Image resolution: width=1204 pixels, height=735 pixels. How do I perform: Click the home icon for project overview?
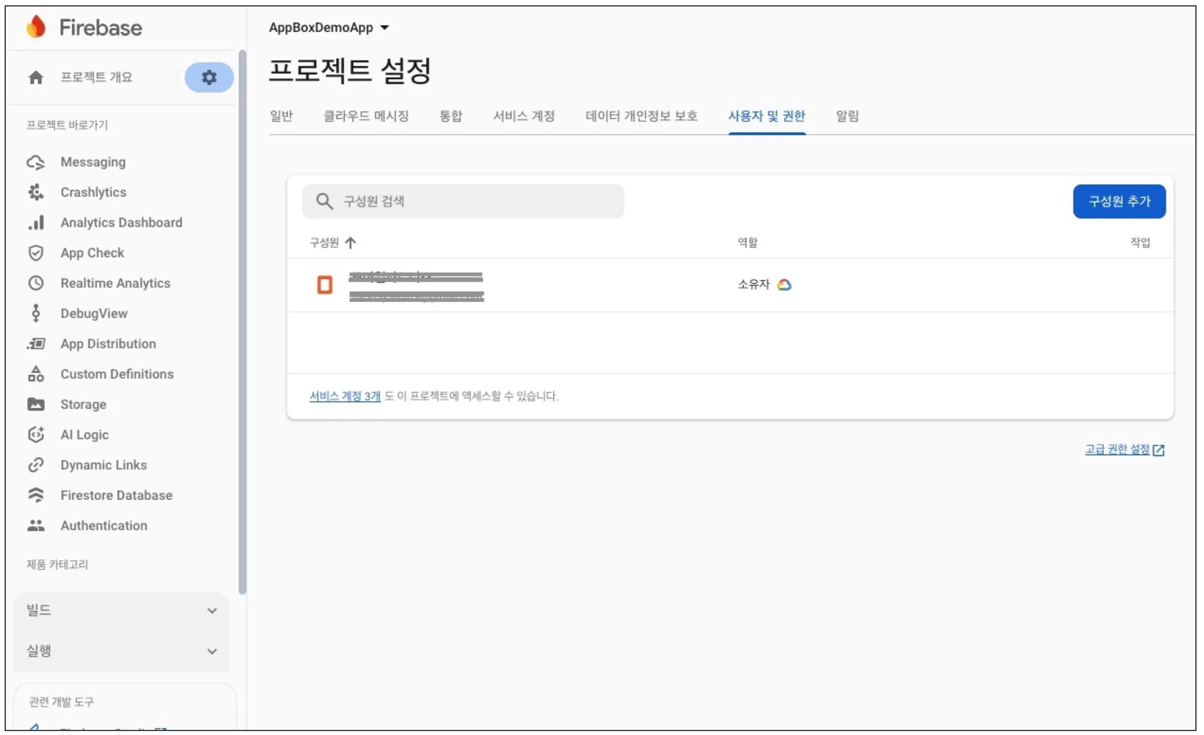point(36,77)
